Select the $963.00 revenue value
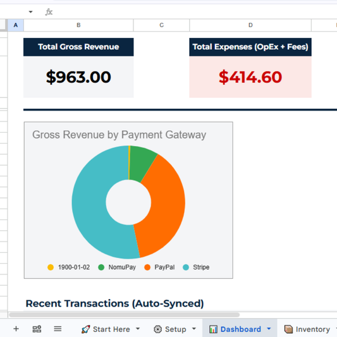337x337 pixels. tap(78, 77)
